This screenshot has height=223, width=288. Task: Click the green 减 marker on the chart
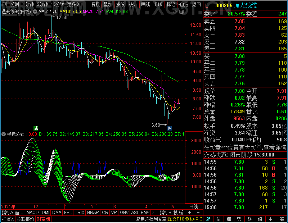[x=36, y=128]
